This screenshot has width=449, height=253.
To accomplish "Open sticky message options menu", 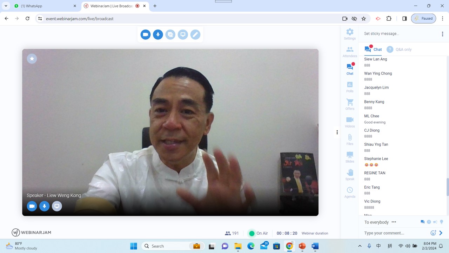I will tap(442, 34).
